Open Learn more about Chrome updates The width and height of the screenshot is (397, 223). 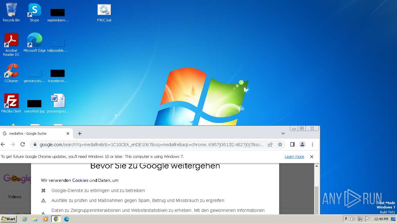coord(294,157)
